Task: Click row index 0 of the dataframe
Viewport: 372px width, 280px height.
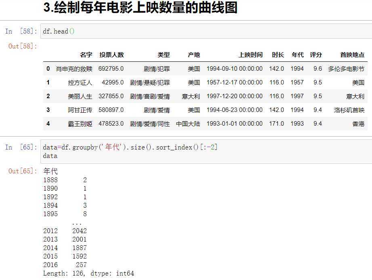Action: point(48,69)
